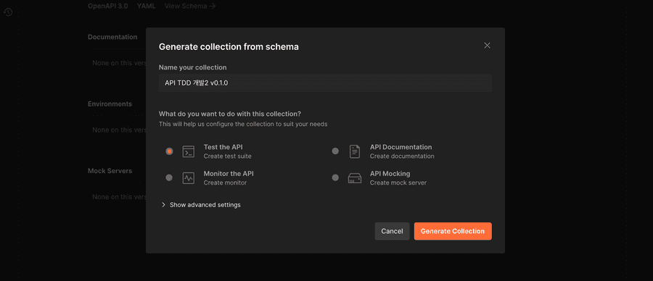Select the API Documentation radio button
Viewport: 653px width, 281px height.
point(335,151)
